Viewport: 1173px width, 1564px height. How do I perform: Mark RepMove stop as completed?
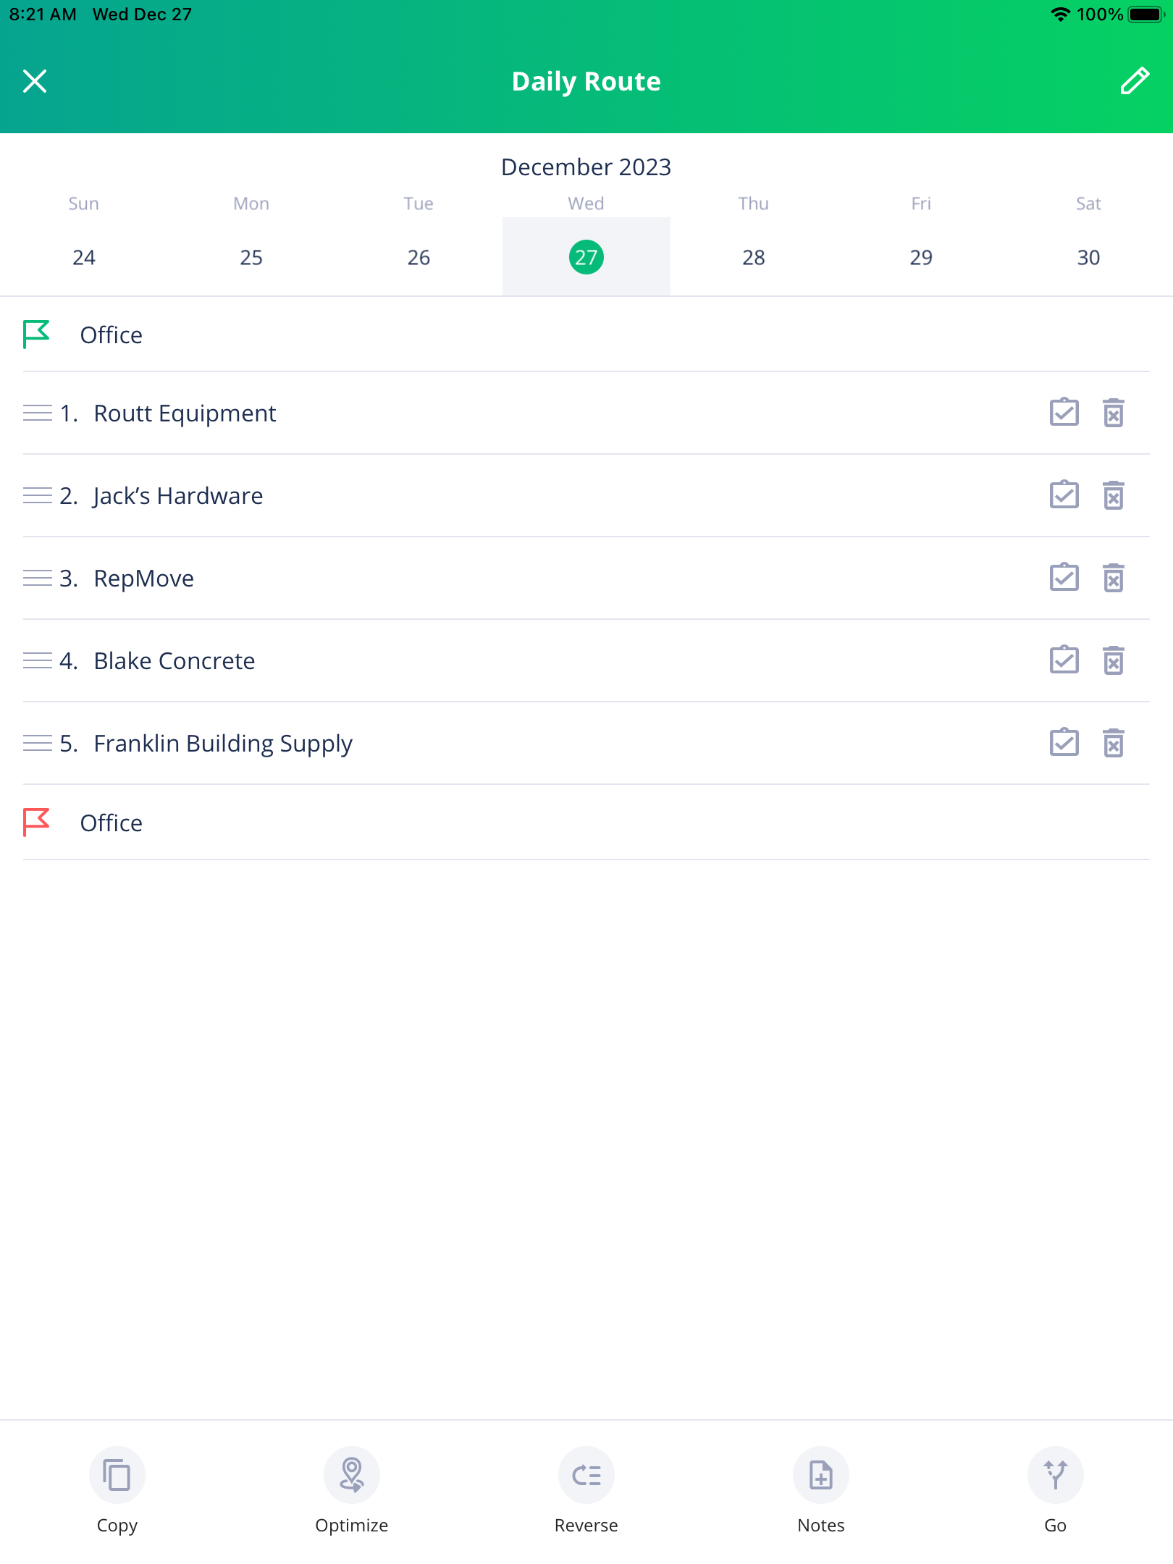click(1064, 577)
